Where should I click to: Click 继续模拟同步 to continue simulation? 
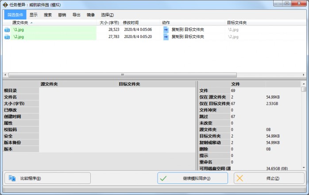point(193,178)
